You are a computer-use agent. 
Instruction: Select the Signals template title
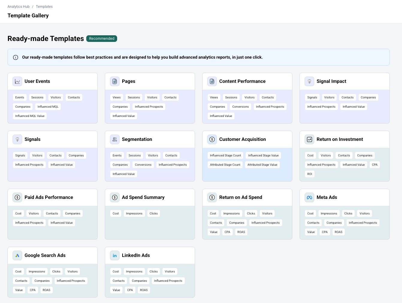click(x=32, y=139)
